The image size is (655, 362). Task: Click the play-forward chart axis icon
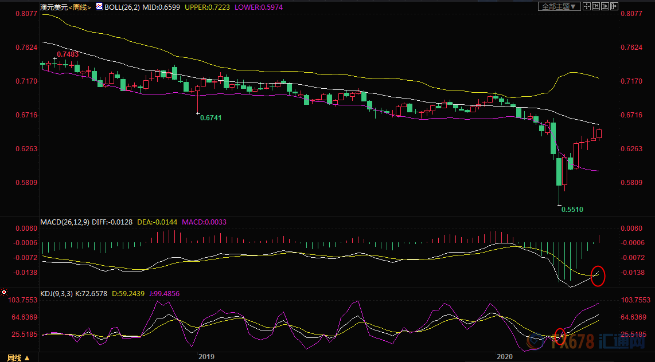[605, 6]
